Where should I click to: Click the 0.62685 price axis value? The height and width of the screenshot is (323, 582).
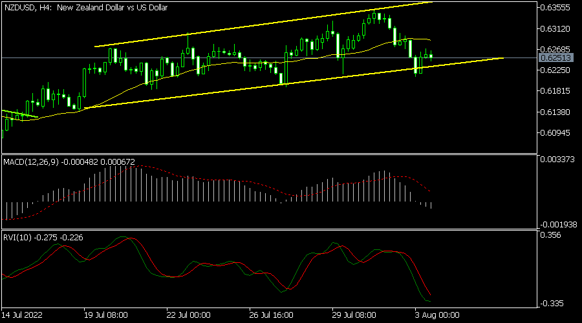[x=555, y=50]
